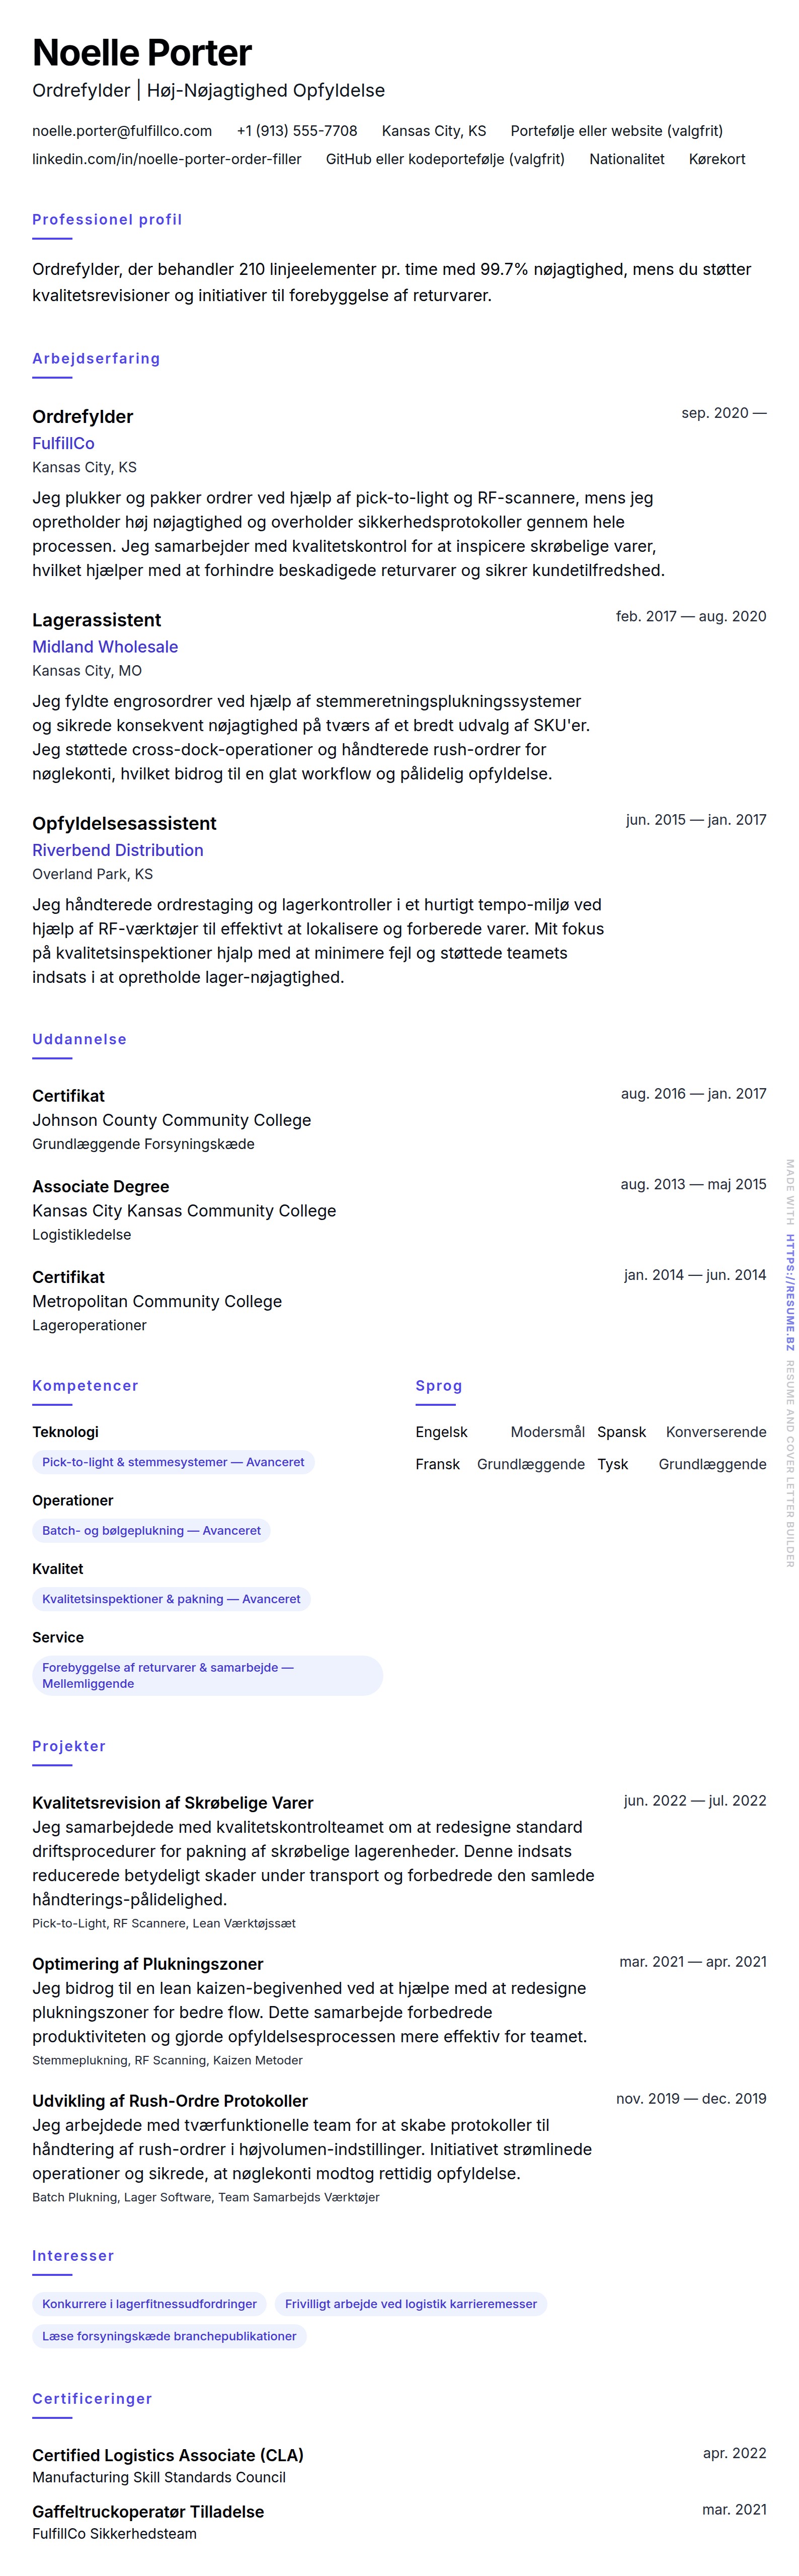The width and height of the screenshot is (799, 2576).
Task: Click the Riverbend Distribution employer link
Action: tap(118, 850)
